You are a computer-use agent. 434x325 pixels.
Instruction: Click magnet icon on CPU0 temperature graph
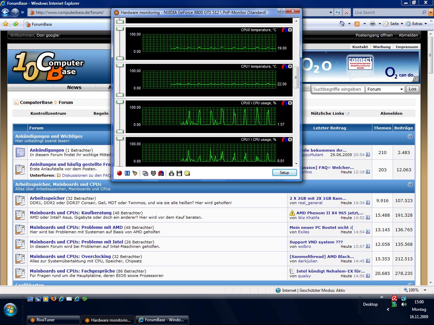(x=285, y=30)
